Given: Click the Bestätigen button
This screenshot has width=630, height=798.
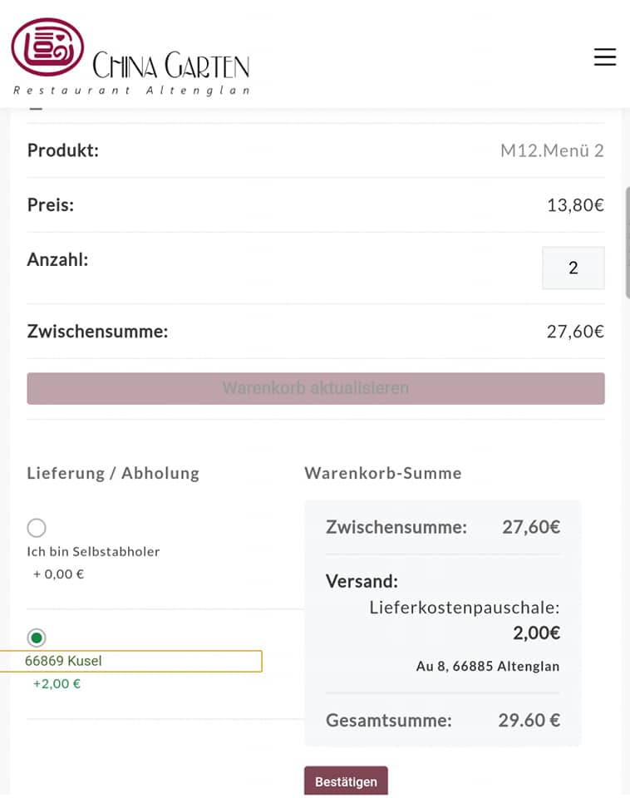Looking at the screenshot, I should pos(346,781).
